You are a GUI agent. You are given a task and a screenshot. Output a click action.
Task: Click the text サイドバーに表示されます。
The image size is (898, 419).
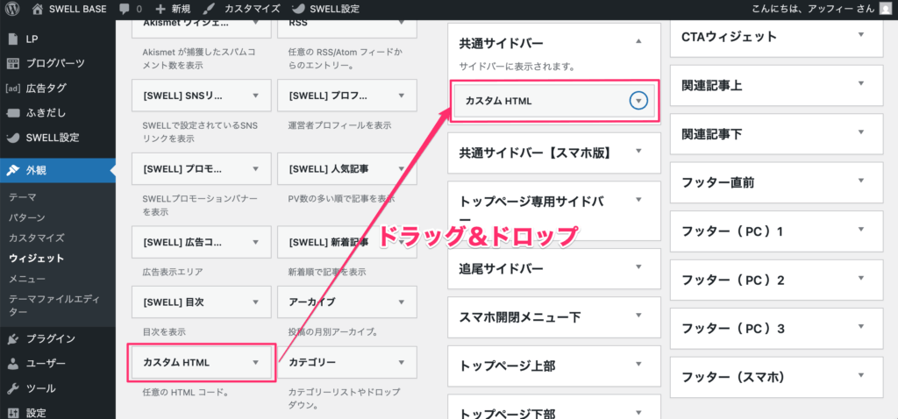point(517,67)
